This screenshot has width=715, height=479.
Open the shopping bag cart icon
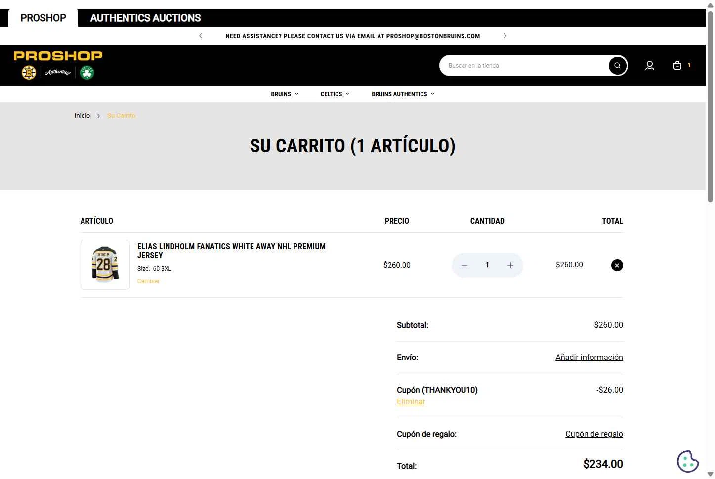(677, 65)
